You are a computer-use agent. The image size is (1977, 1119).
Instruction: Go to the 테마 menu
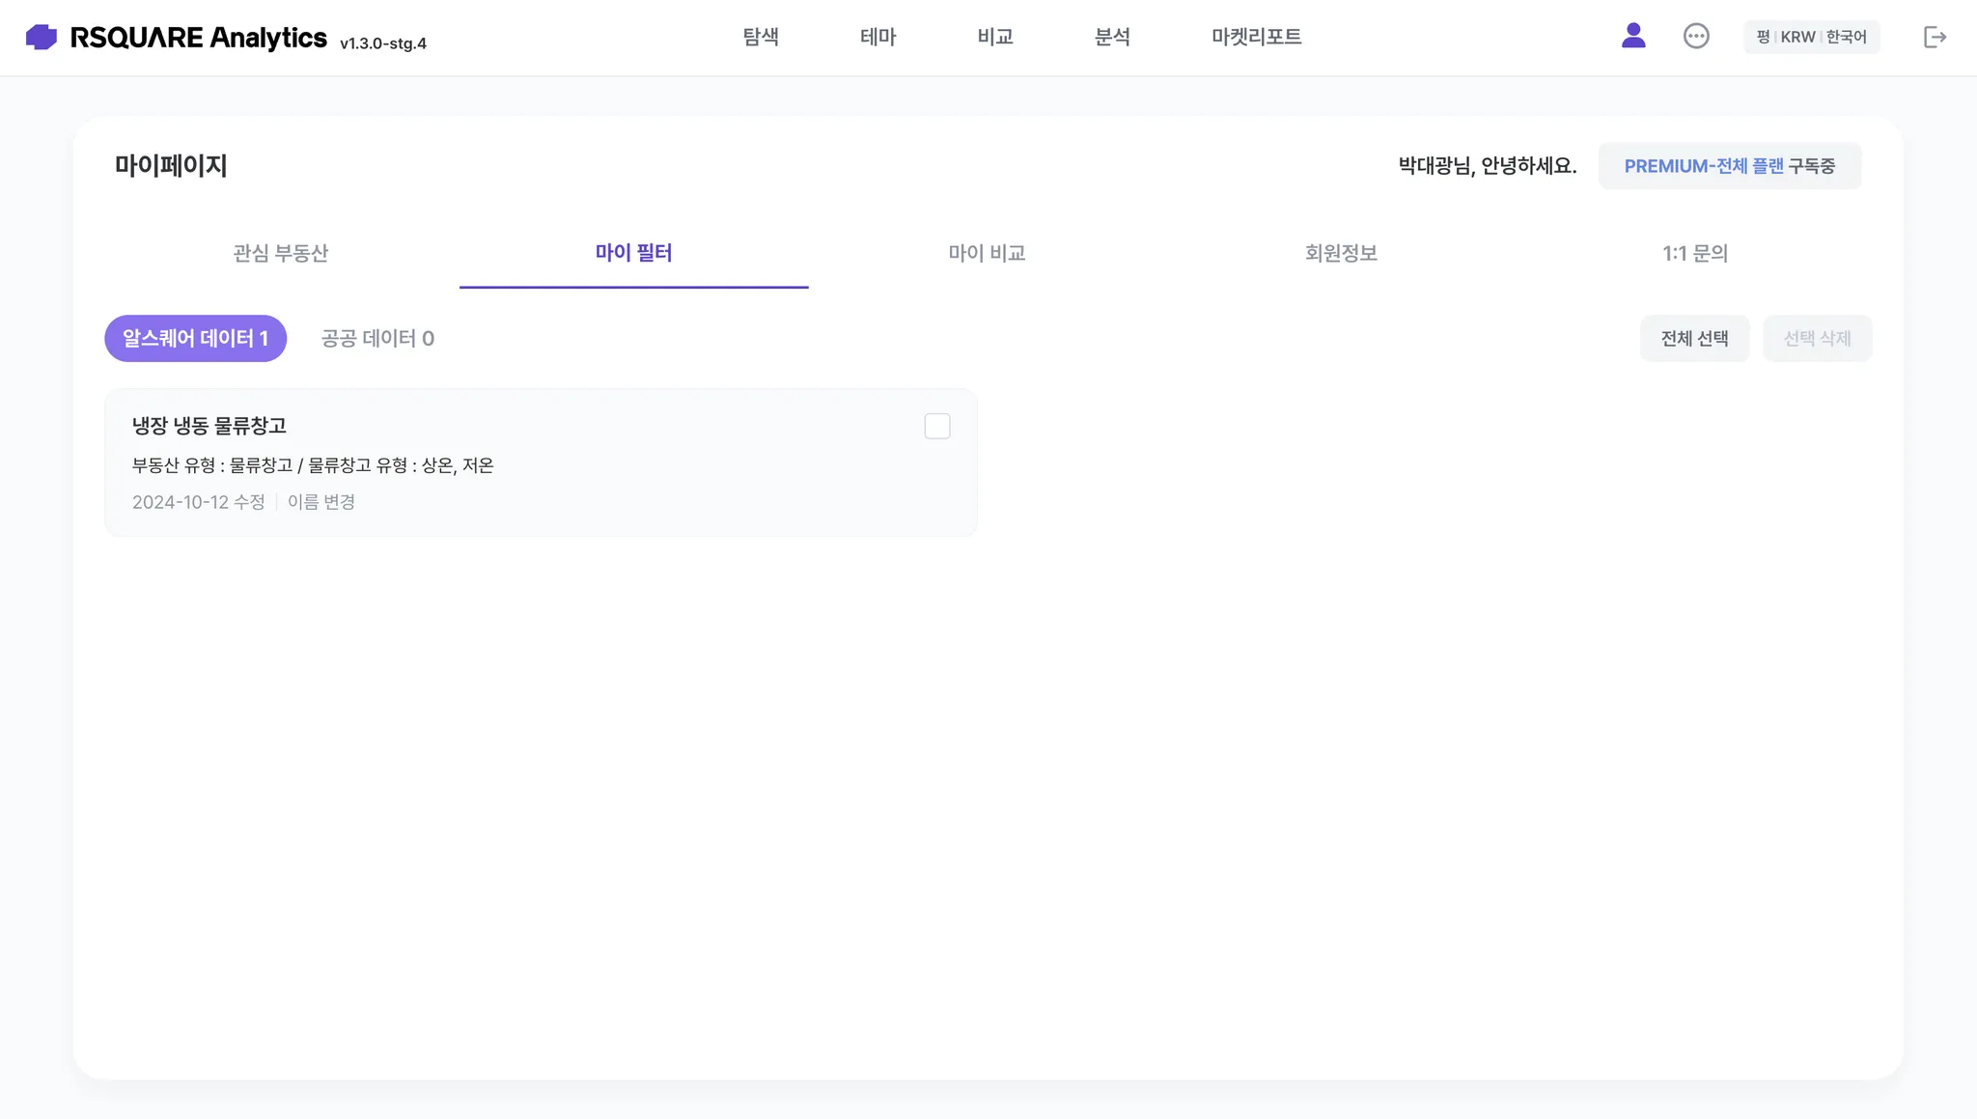877,37
